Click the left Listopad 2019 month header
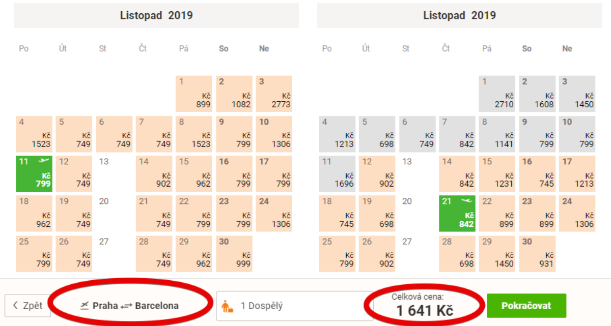Screen dimensions: 611x326 point(156,15)
